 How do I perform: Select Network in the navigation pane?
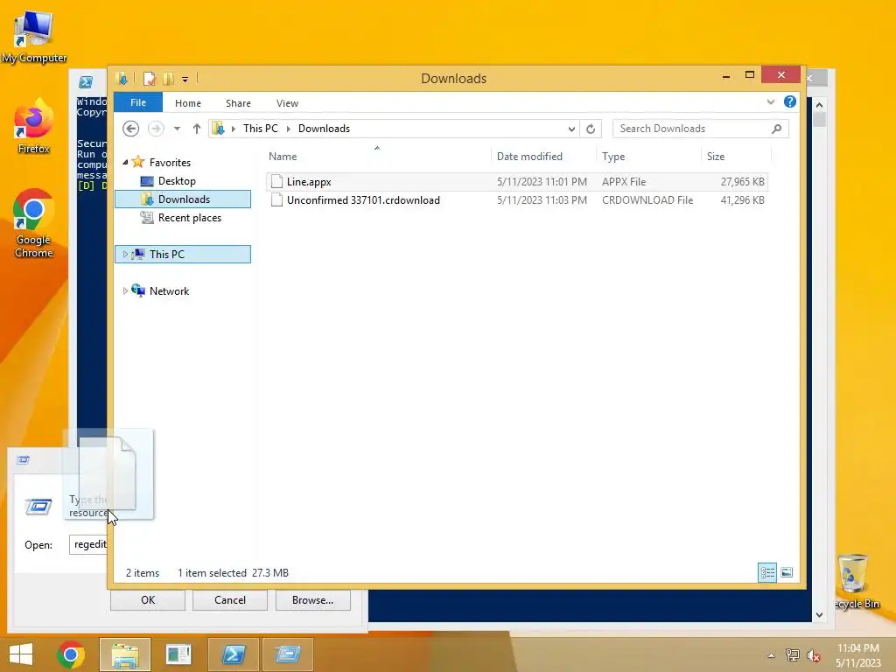[x=169, y=290]
